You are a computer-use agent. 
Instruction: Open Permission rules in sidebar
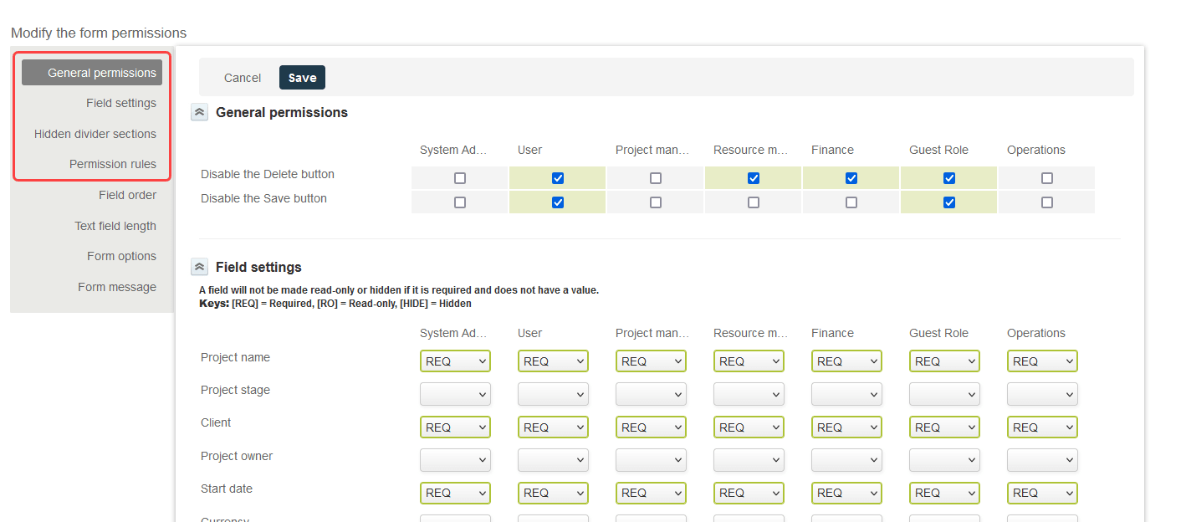[x=113, y=164]
